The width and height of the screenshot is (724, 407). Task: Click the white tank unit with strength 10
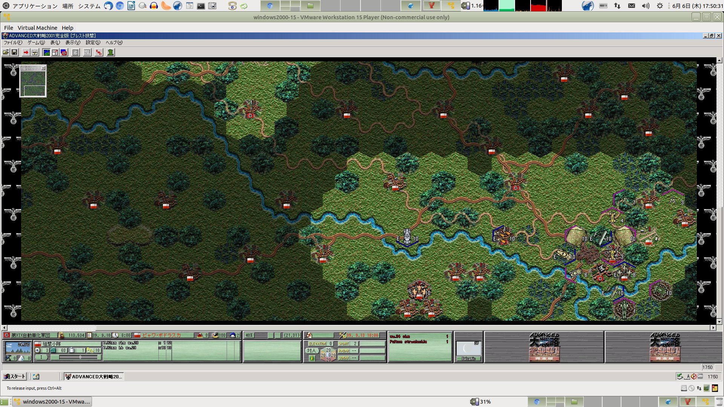click(407, 236)
